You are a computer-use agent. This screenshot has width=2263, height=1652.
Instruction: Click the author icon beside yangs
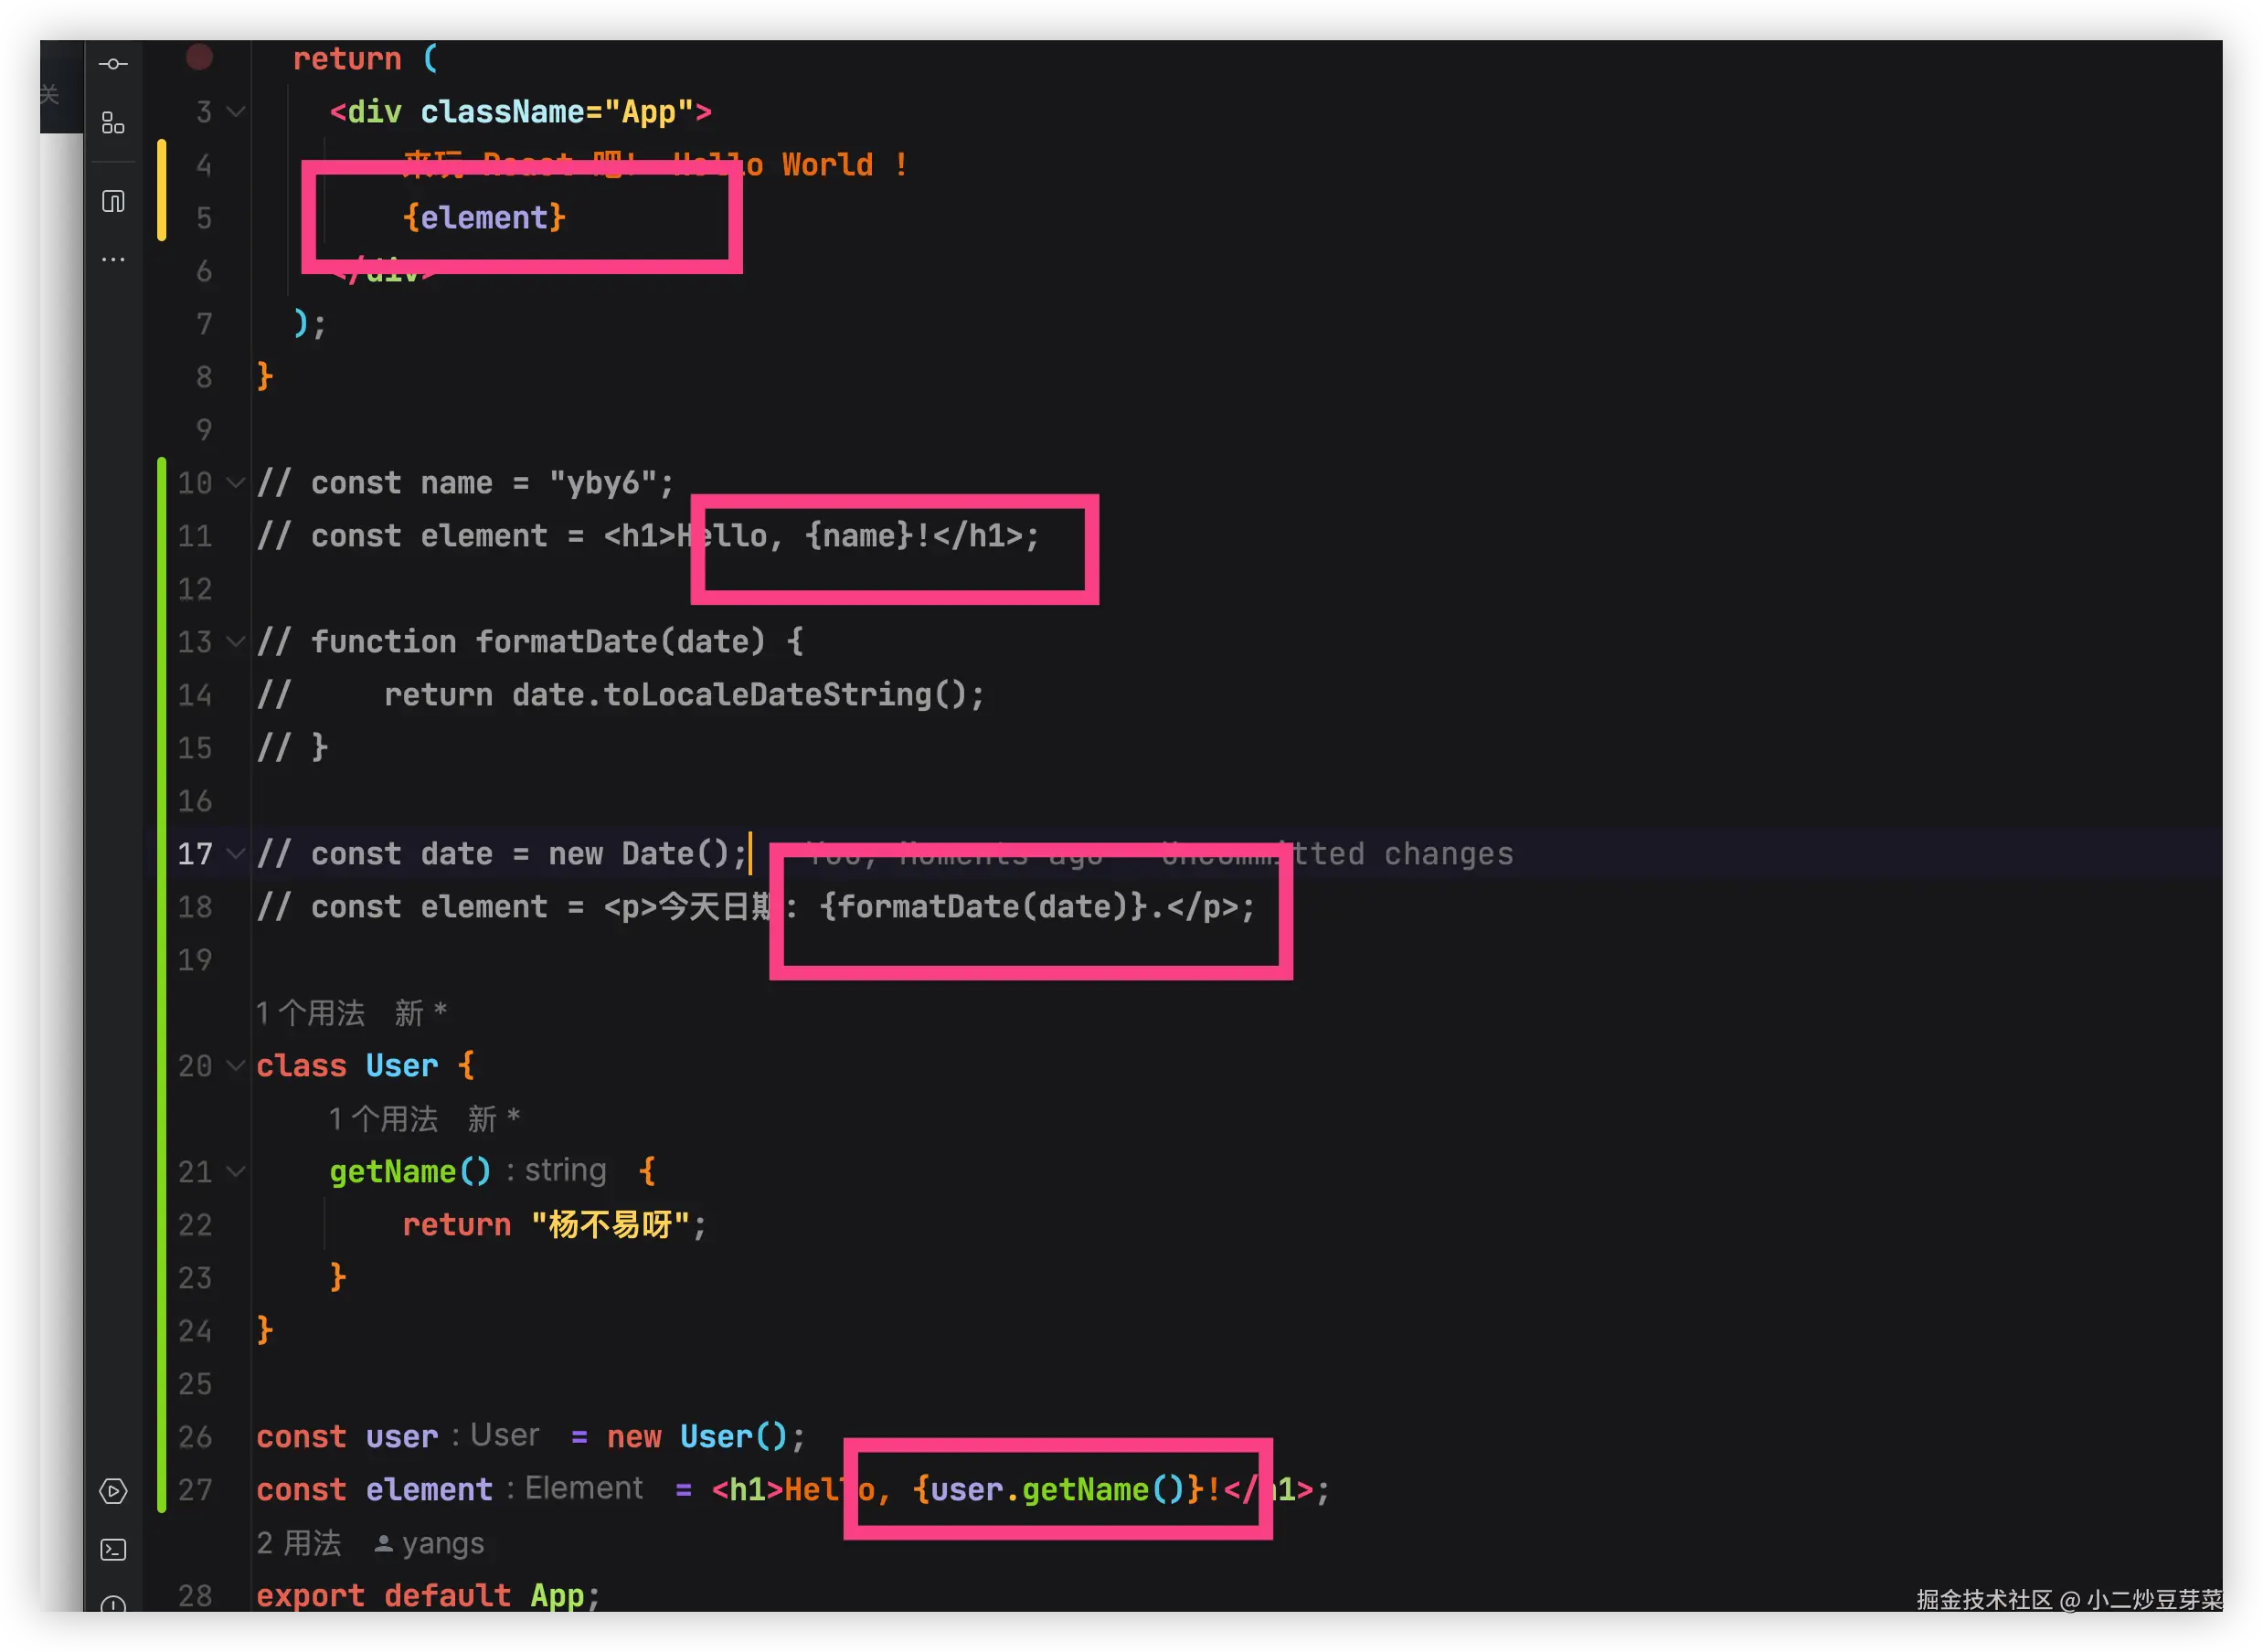coord(383,1545)
